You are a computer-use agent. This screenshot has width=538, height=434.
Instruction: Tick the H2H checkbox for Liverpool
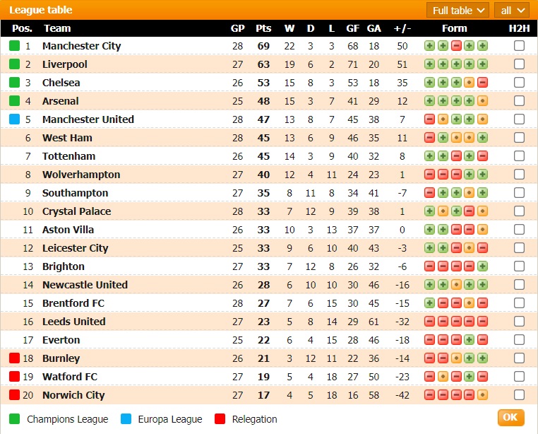[x=519, y=64]
